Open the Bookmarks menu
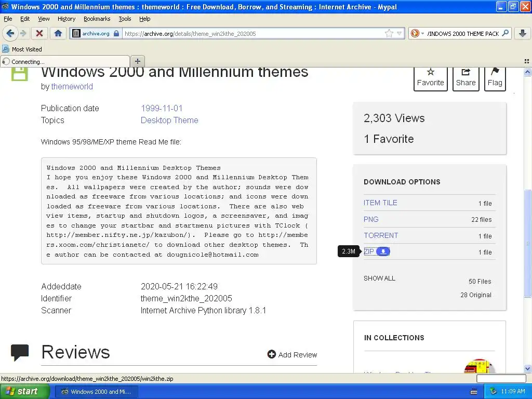This screenshot has width=532, height=399. click(97, 19)
